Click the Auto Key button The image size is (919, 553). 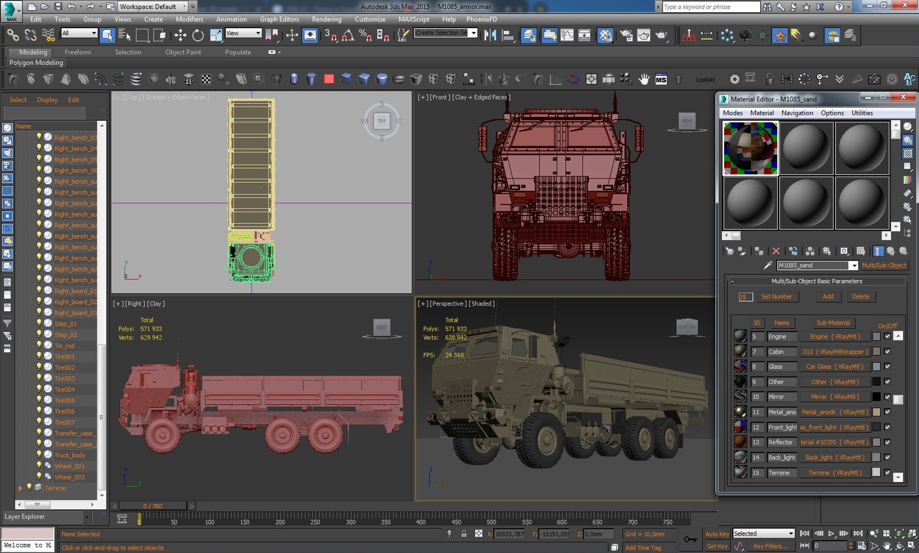tap(717, 534)
